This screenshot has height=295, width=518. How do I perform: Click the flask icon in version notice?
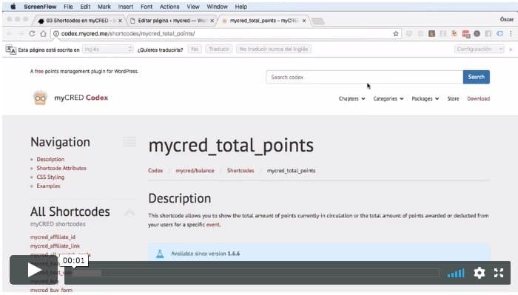coord(160,254)
